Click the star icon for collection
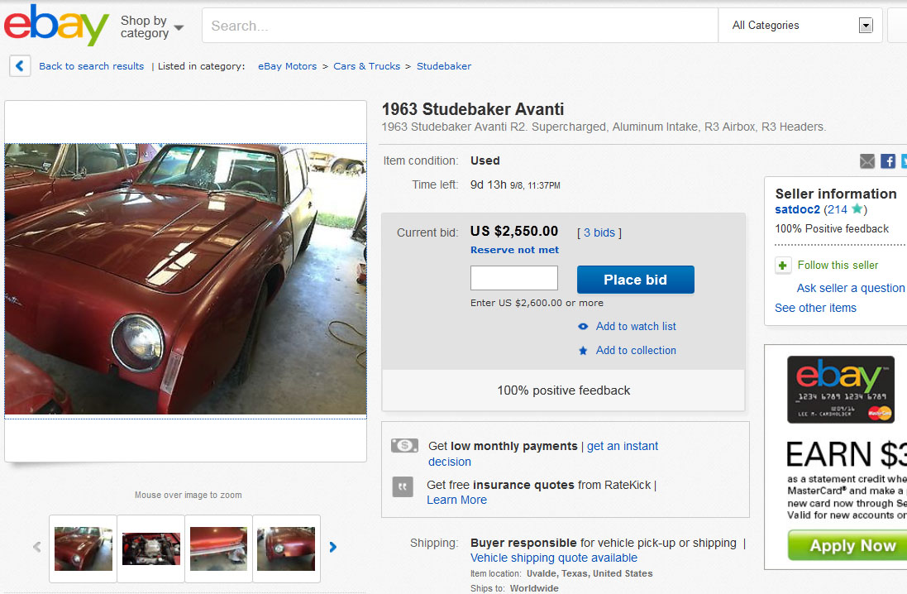The height and width of the screenshot is (594, 907). [x=583, y=351]
